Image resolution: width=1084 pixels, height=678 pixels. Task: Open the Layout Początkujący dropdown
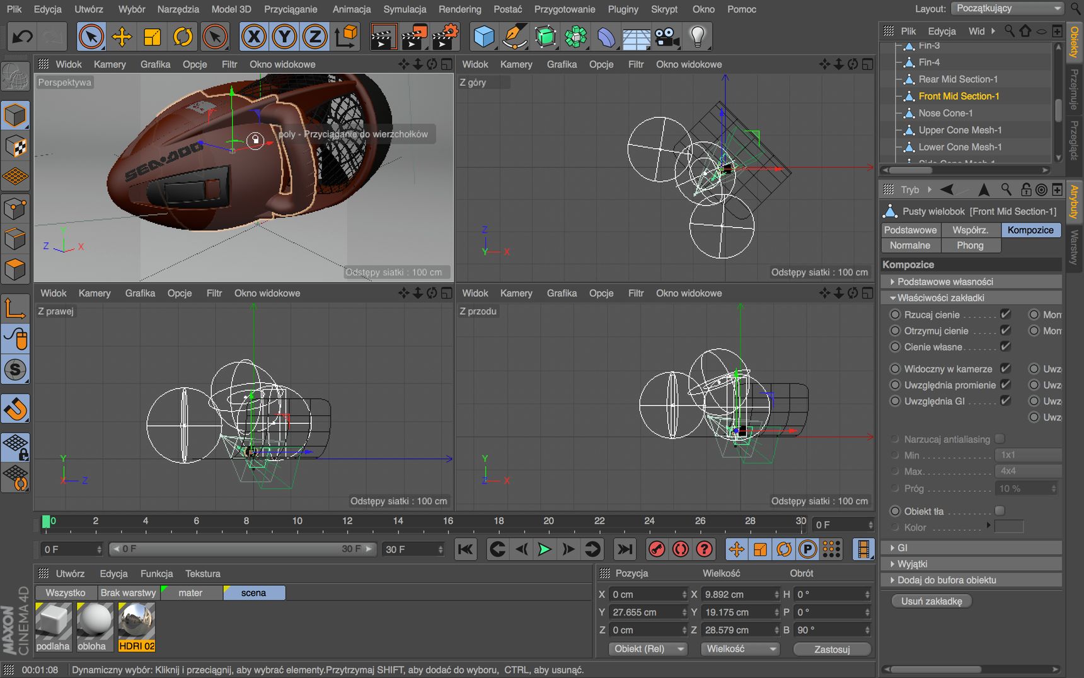[1008, 8]
